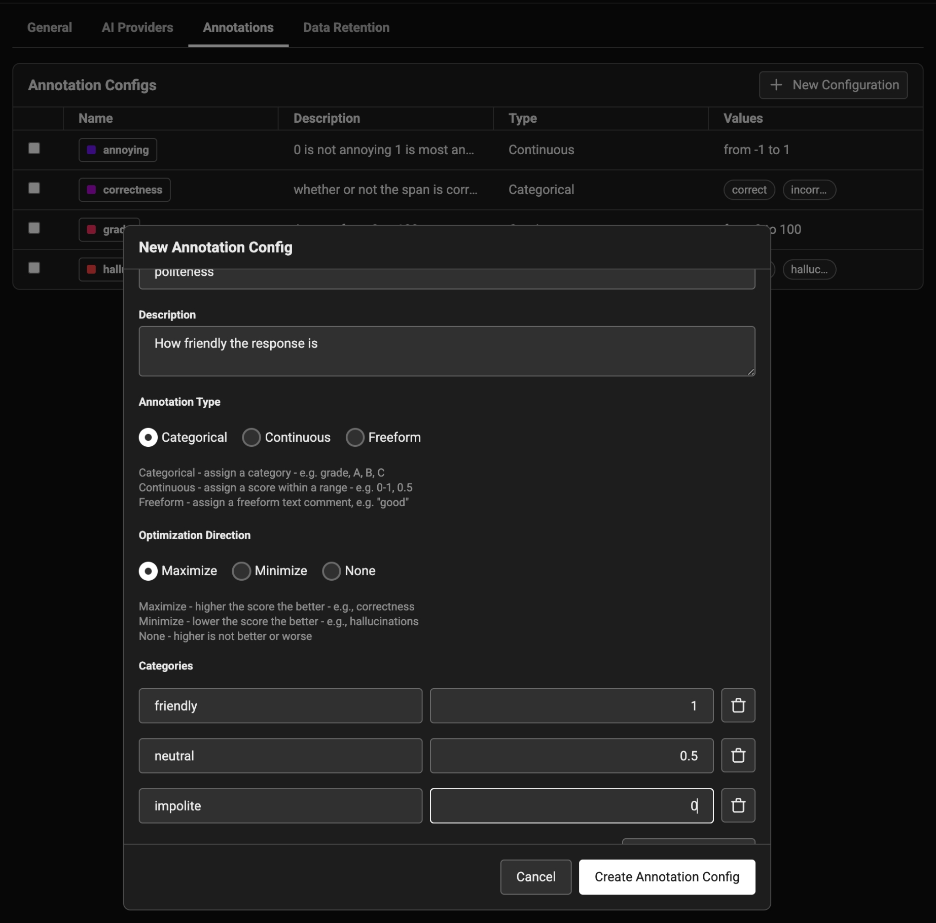Screen dimensions: 936x923
Task: Switch to the General tab
Action: 50,28
